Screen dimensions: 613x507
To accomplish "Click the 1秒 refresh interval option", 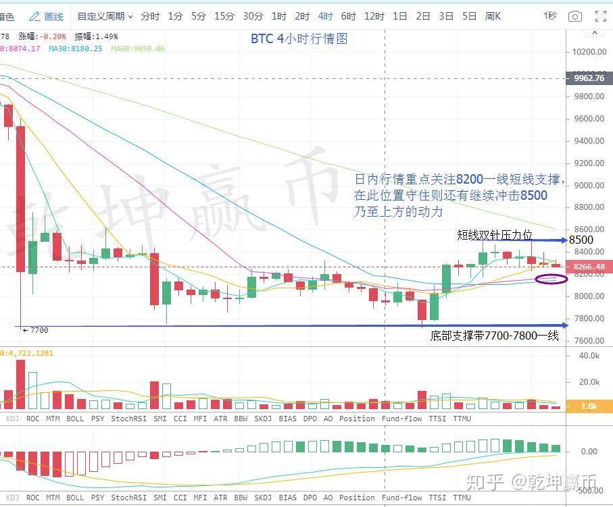I will [x=550, y=16].
